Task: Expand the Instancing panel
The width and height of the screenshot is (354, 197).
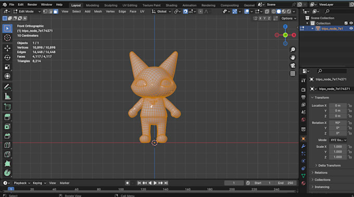Action: [320, 187]
